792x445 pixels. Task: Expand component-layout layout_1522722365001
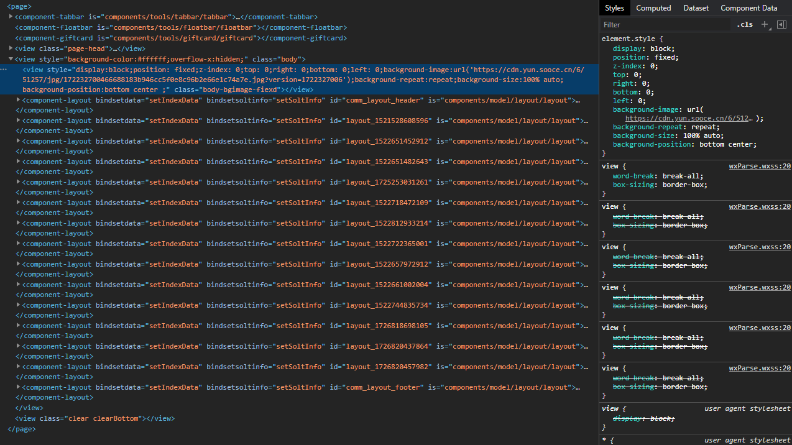tap(19, 243)
